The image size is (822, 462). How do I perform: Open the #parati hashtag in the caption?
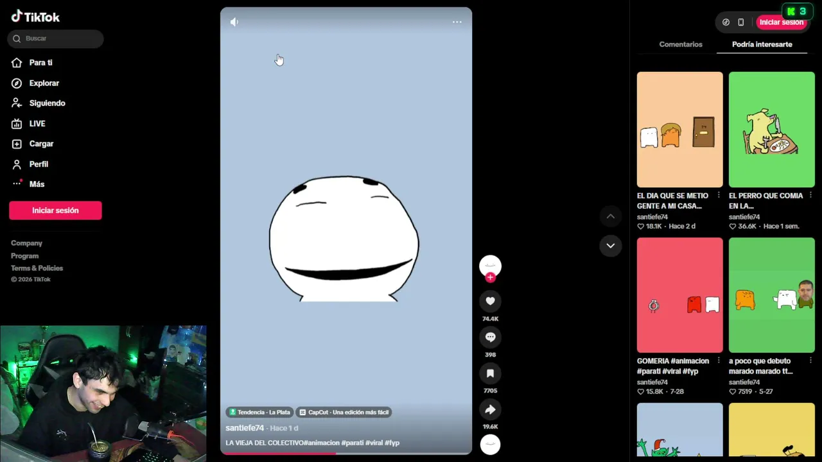point(352,443)
